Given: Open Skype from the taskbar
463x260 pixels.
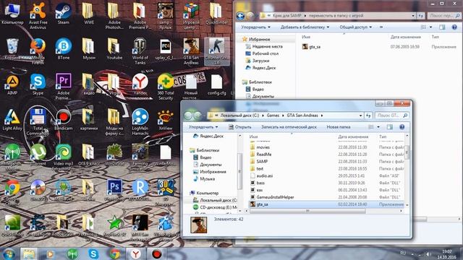Looking at the screenshot, I should pos(93,253).
